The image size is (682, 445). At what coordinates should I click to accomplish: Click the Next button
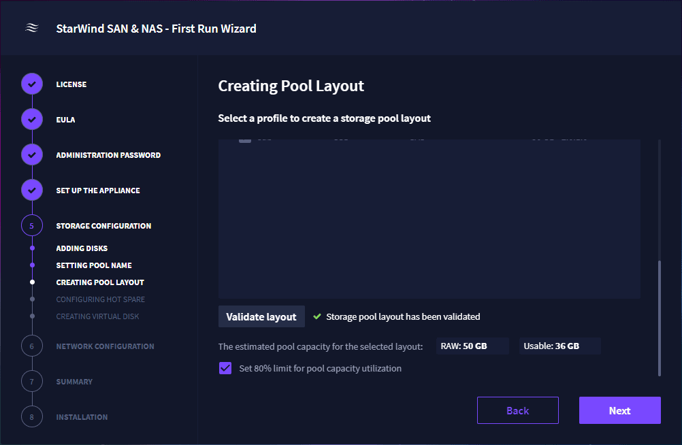click(x=620, y=410)
